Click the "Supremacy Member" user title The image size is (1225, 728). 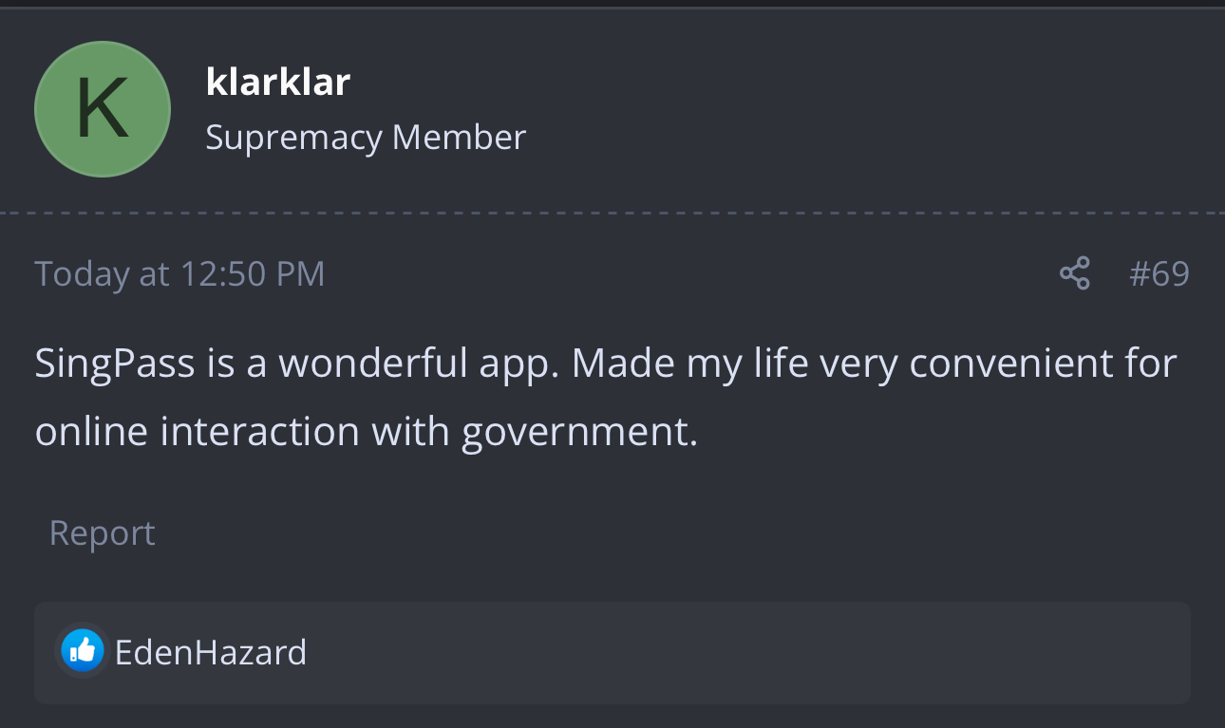coord(365,138)
